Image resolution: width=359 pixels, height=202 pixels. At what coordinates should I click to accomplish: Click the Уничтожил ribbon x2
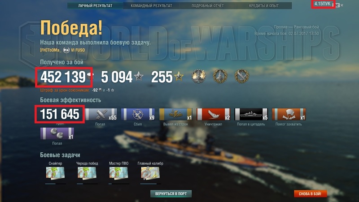pos(214,114)
